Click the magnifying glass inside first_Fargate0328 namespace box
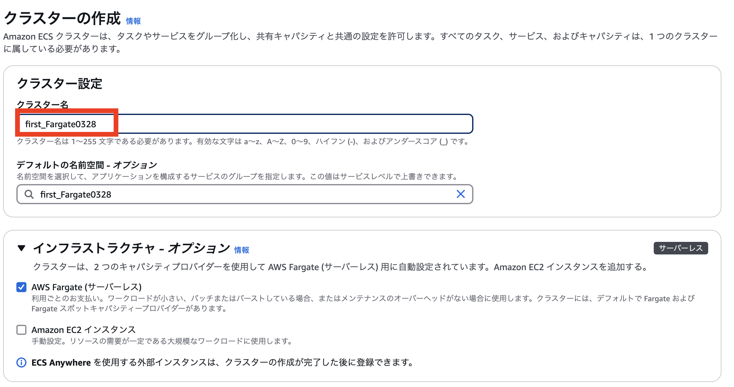734x387 pixels. [30, 194]
